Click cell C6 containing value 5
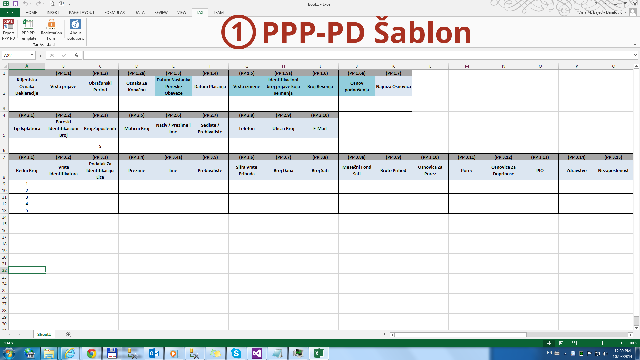 pyautogui.click(x=100, y=146)
